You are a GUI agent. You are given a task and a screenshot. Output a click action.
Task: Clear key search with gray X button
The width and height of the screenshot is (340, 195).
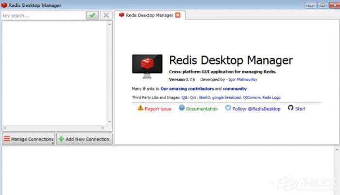106,16
